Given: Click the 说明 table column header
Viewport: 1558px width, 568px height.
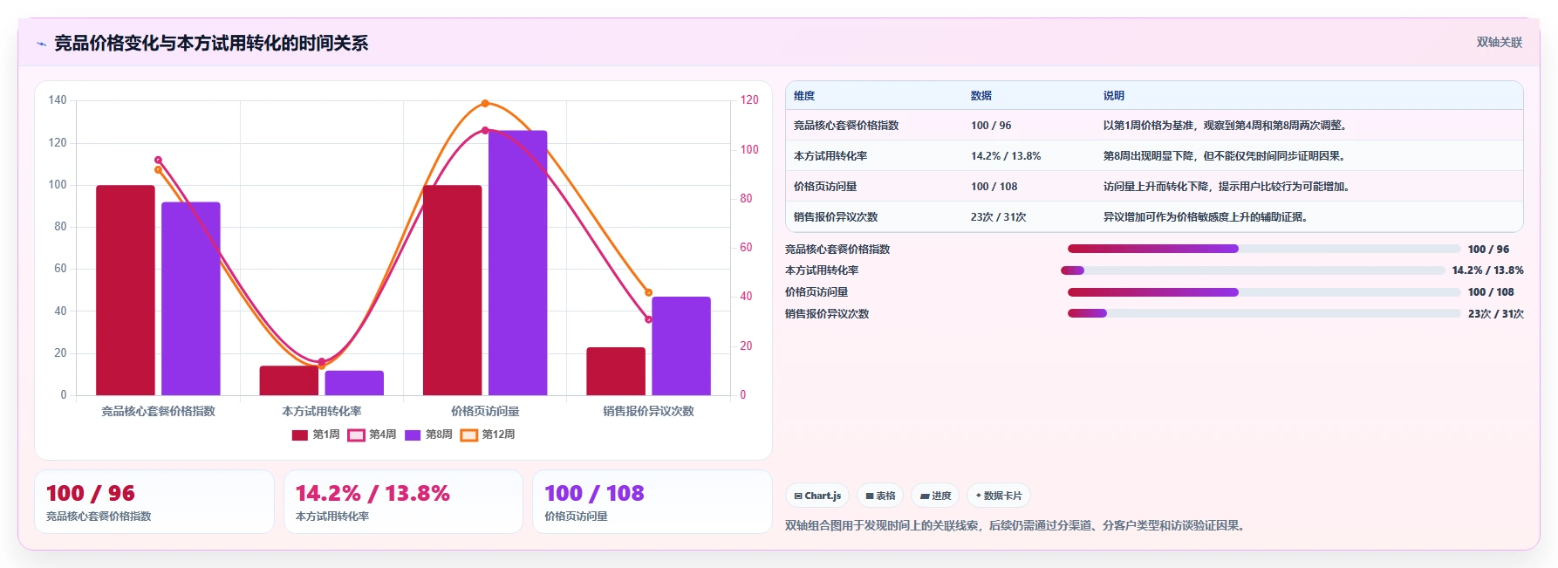Looking at the screenshot, I should click(1114, 96).
